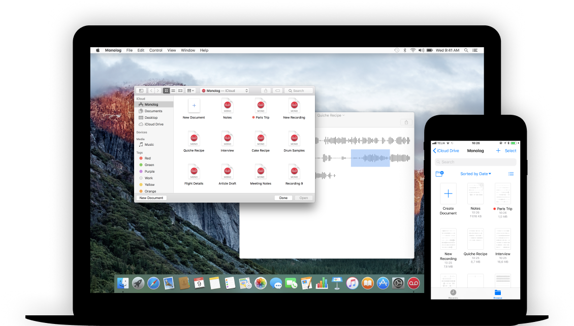Go forward in the file dialog
Viewport: 574px width, 326px height.
158,91
